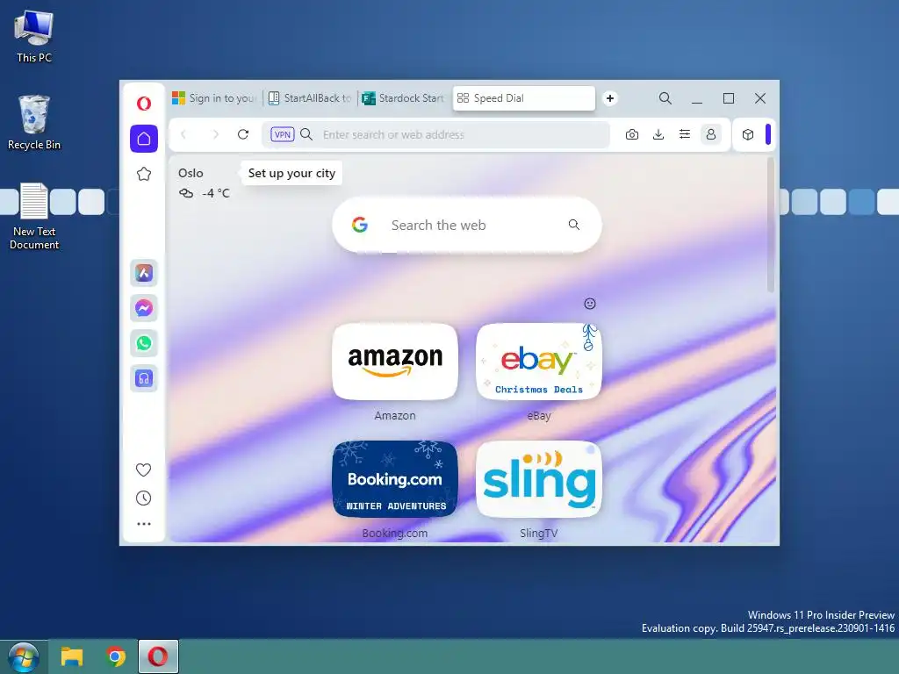Open the Downloads panel
899x674 pixels.
tap(658, 134)
